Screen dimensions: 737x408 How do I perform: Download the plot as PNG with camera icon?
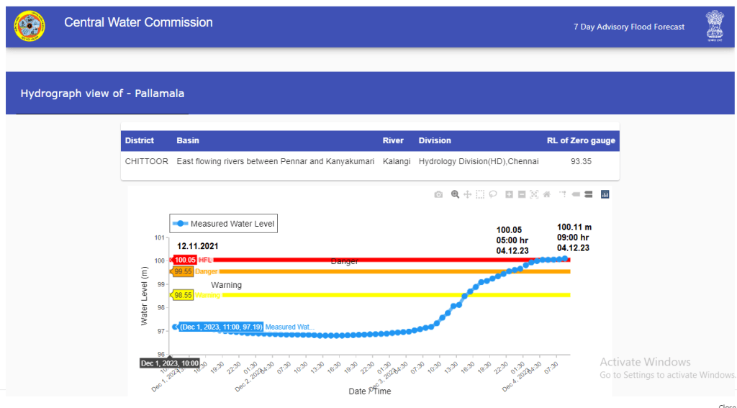click(438, 194)
